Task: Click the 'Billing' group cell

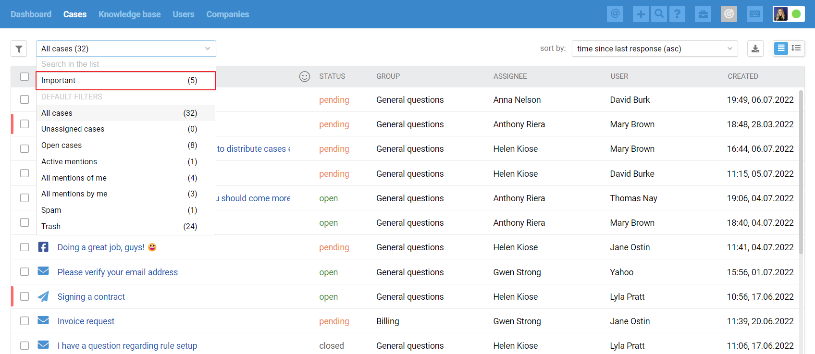Action: coord(388,321)
